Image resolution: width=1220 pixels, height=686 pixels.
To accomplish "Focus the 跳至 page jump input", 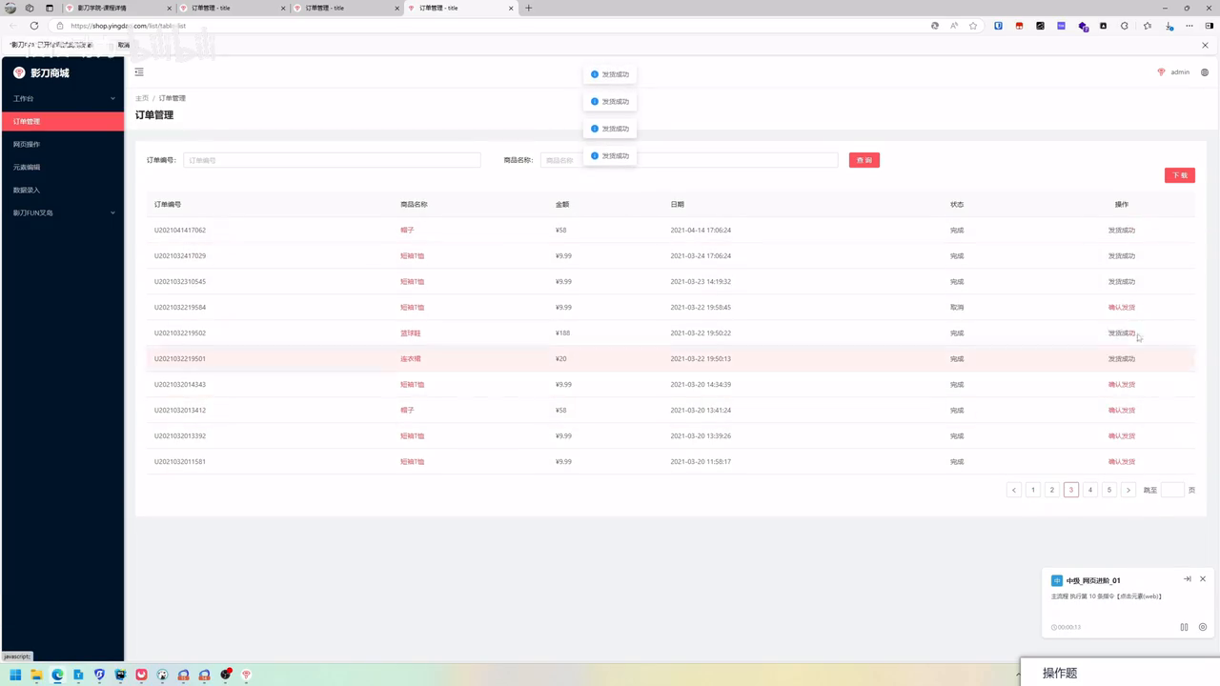I will coord(1172,490).
